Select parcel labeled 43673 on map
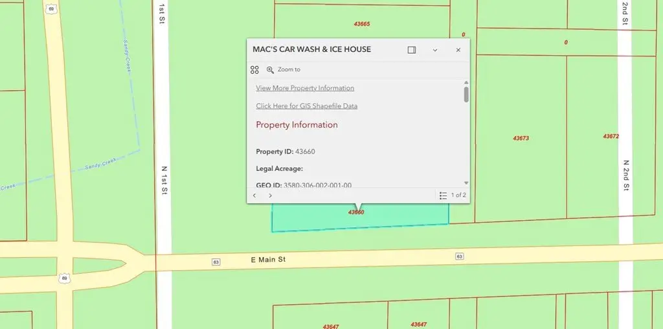Image resolution: width=663 pixels, height=329 pixels. (x=521, y=139)
